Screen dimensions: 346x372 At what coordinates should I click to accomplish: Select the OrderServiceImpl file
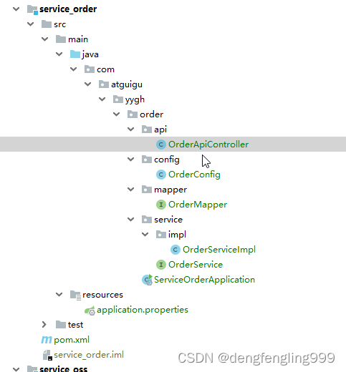[x=219, y=250]
